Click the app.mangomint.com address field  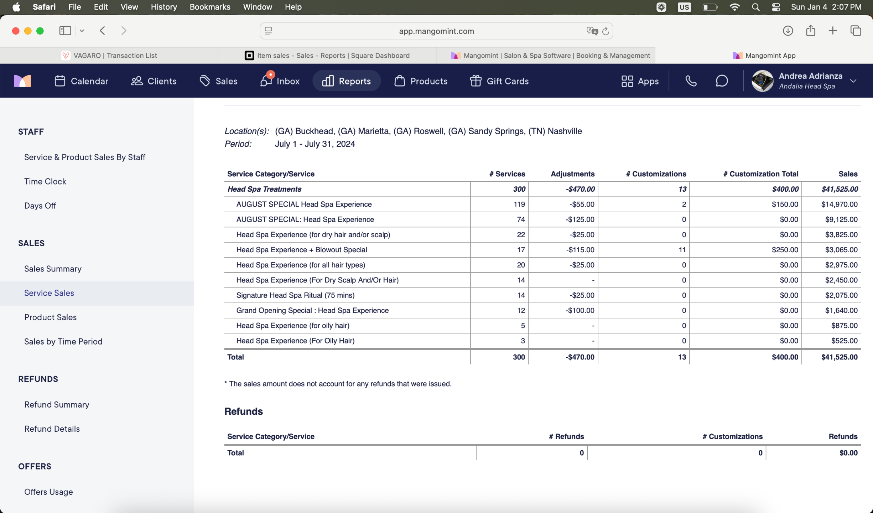[436, 31]
